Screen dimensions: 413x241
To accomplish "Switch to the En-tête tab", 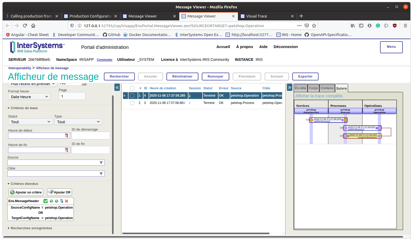I will coord(300,88).
